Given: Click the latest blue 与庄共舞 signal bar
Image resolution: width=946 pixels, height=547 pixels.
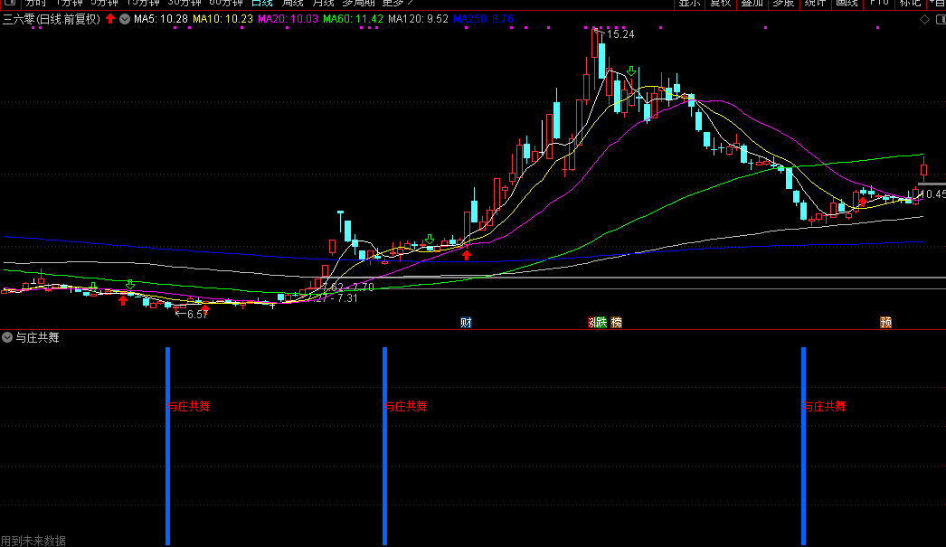Looking at the screenshot, I should point(804,446).
